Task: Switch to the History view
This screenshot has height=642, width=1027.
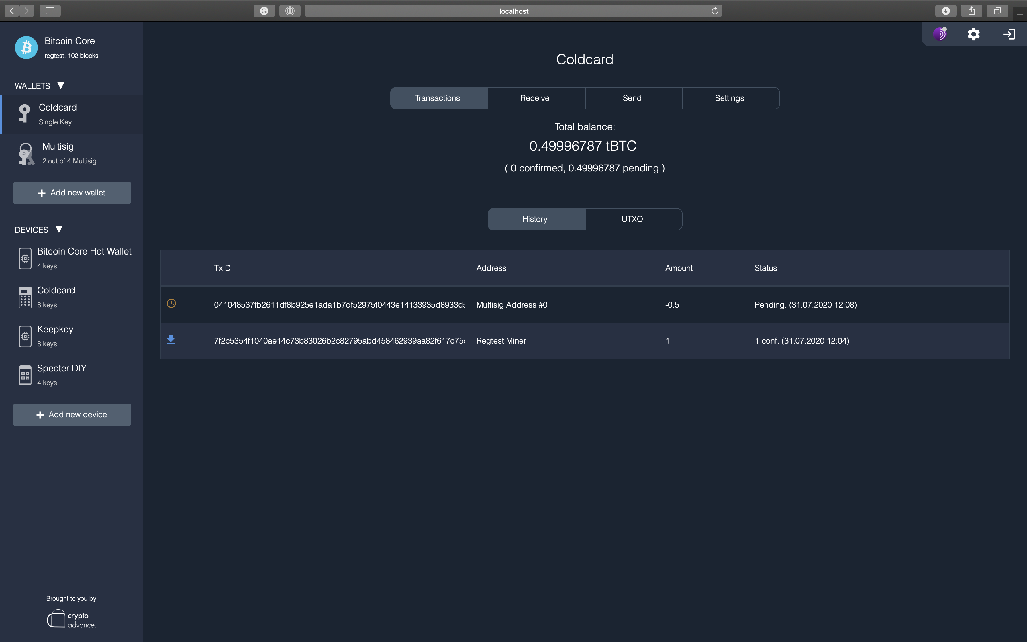Action: click(535, 219)
